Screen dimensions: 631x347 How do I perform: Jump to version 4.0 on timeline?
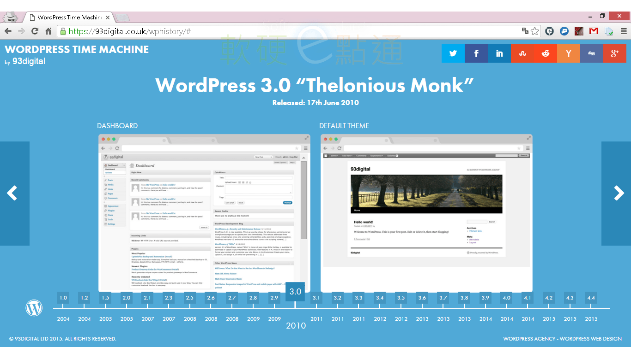point(507,298)
